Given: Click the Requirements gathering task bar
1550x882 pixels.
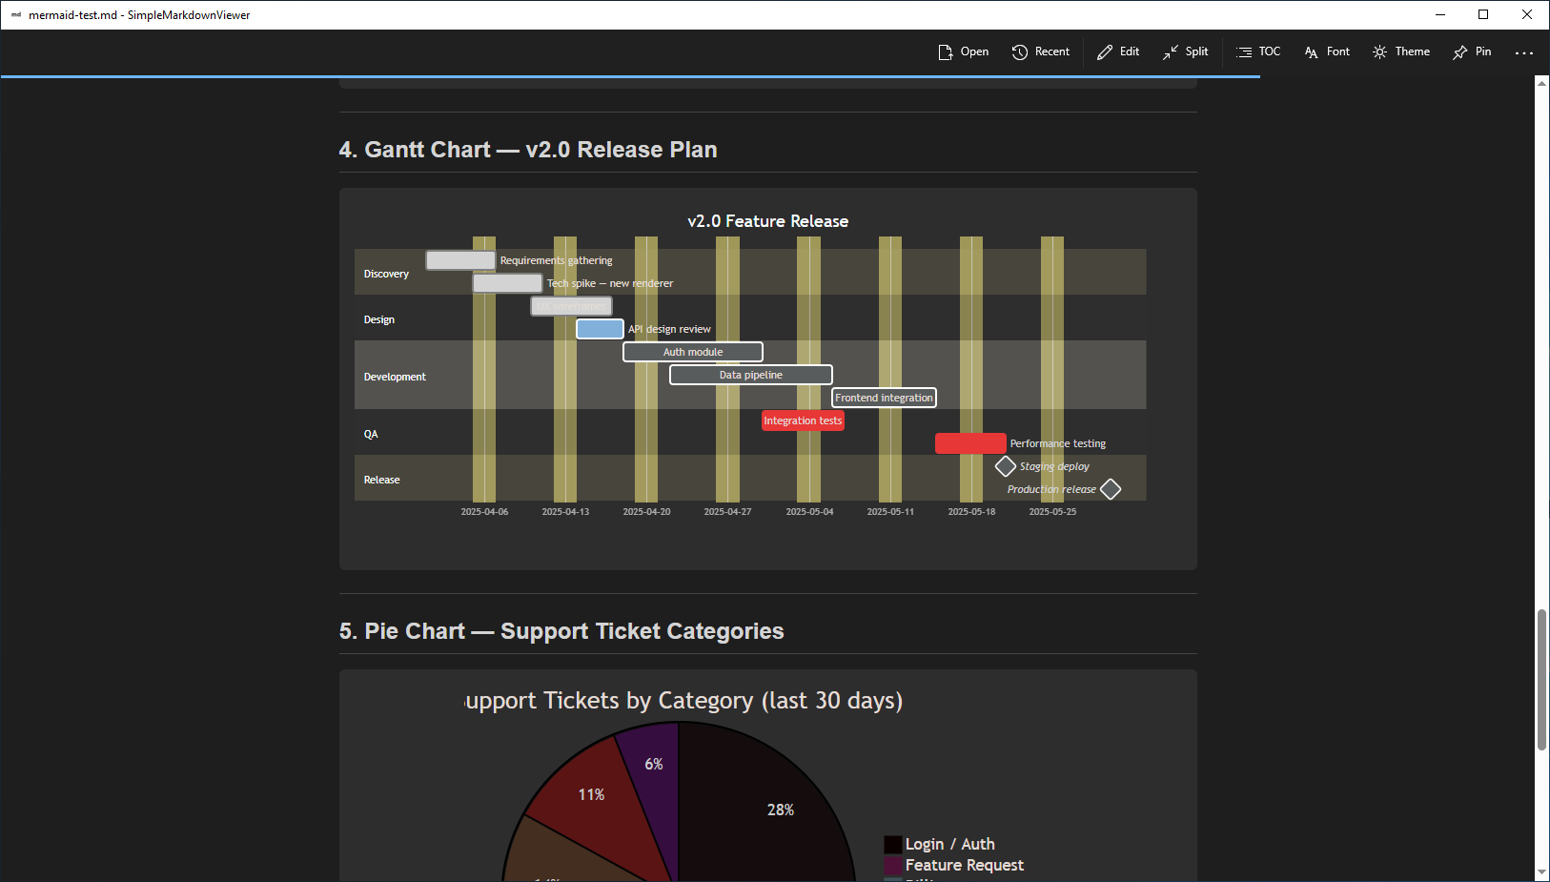Looking at the screenshot, I should (460, 260).
